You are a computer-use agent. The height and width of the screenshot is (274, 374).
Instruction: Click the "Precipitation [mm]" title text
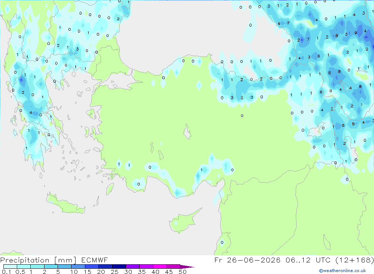click(x=38, y=260)
